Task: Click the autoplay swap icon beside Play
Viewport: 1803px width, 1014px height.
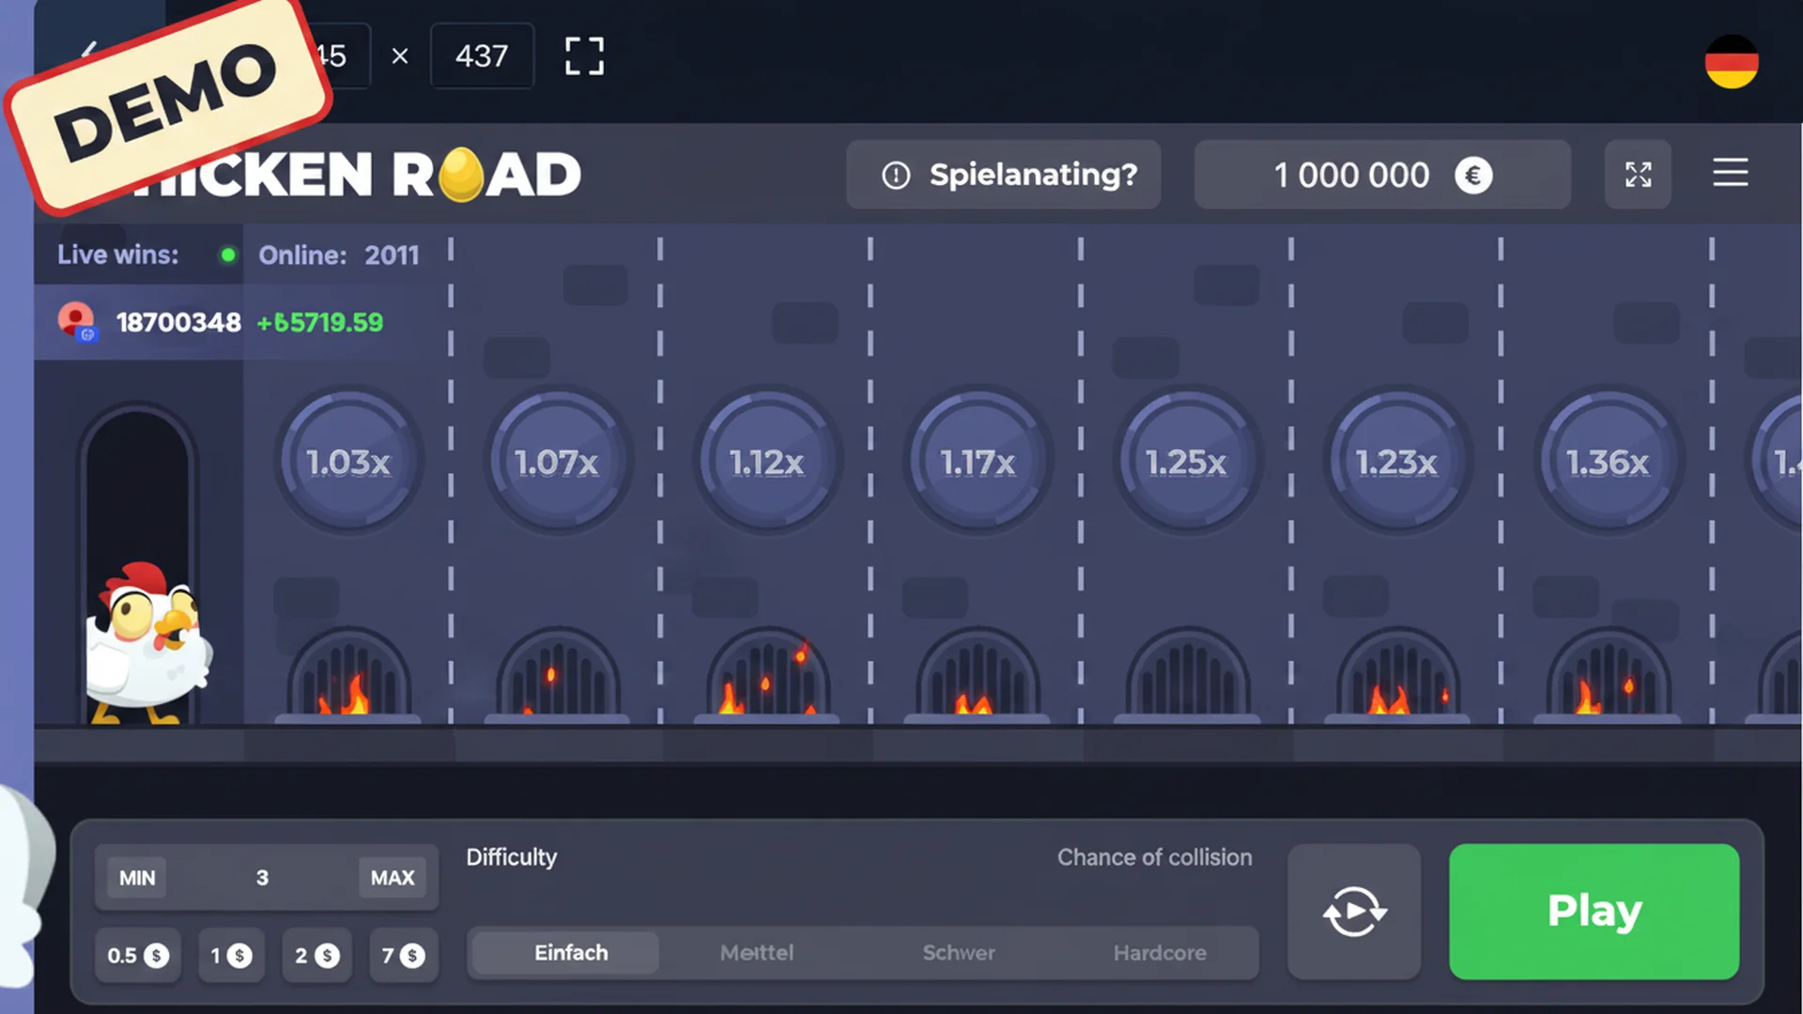Action: point(1354,911)
